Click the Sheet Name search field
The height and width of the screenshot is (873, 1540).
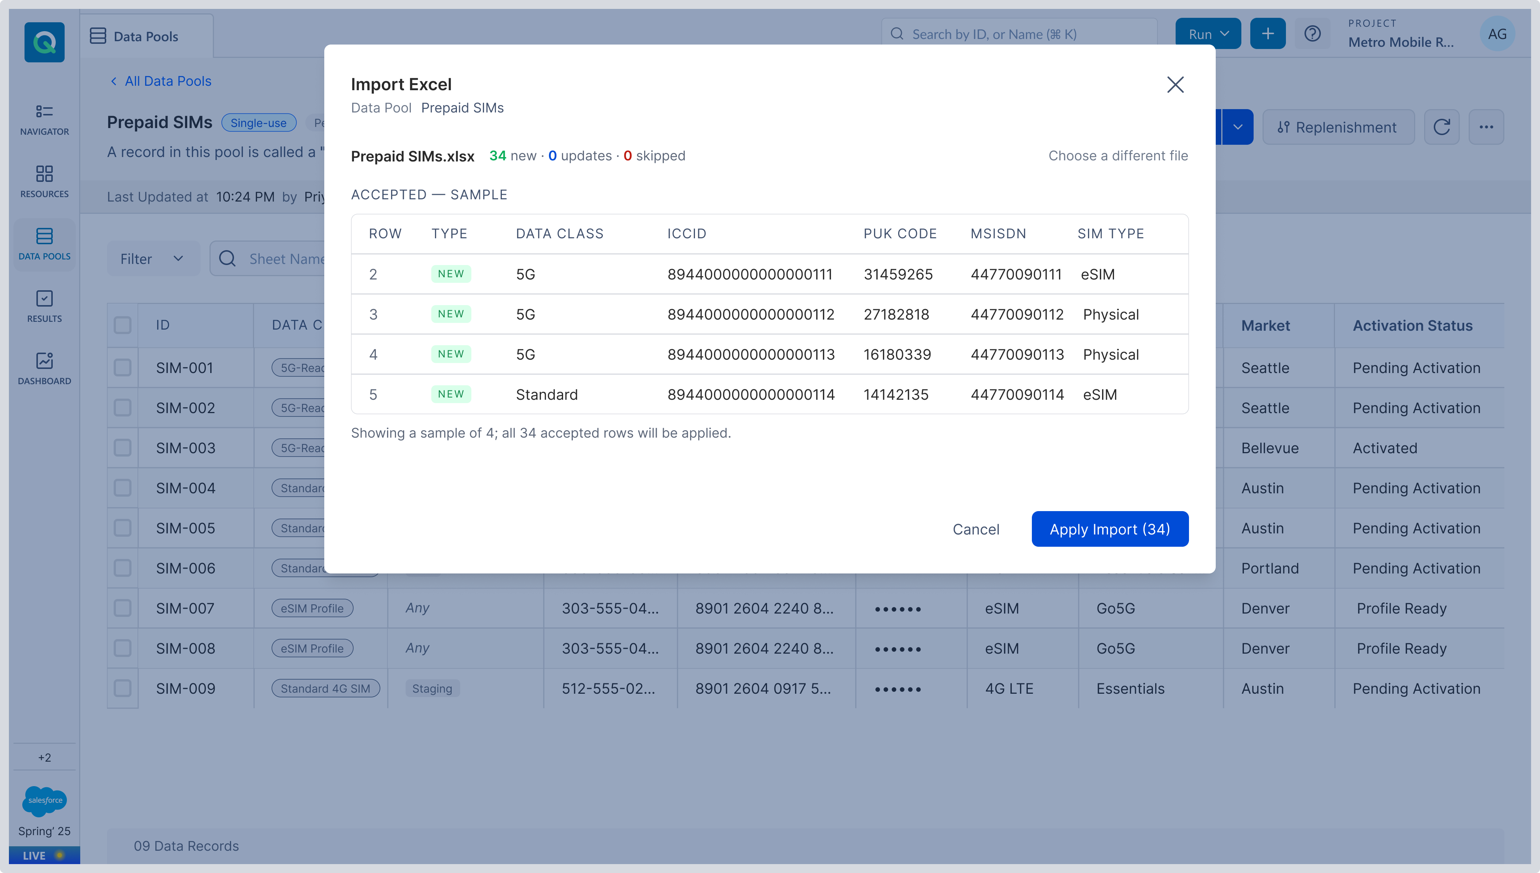[x=267, y=258]
